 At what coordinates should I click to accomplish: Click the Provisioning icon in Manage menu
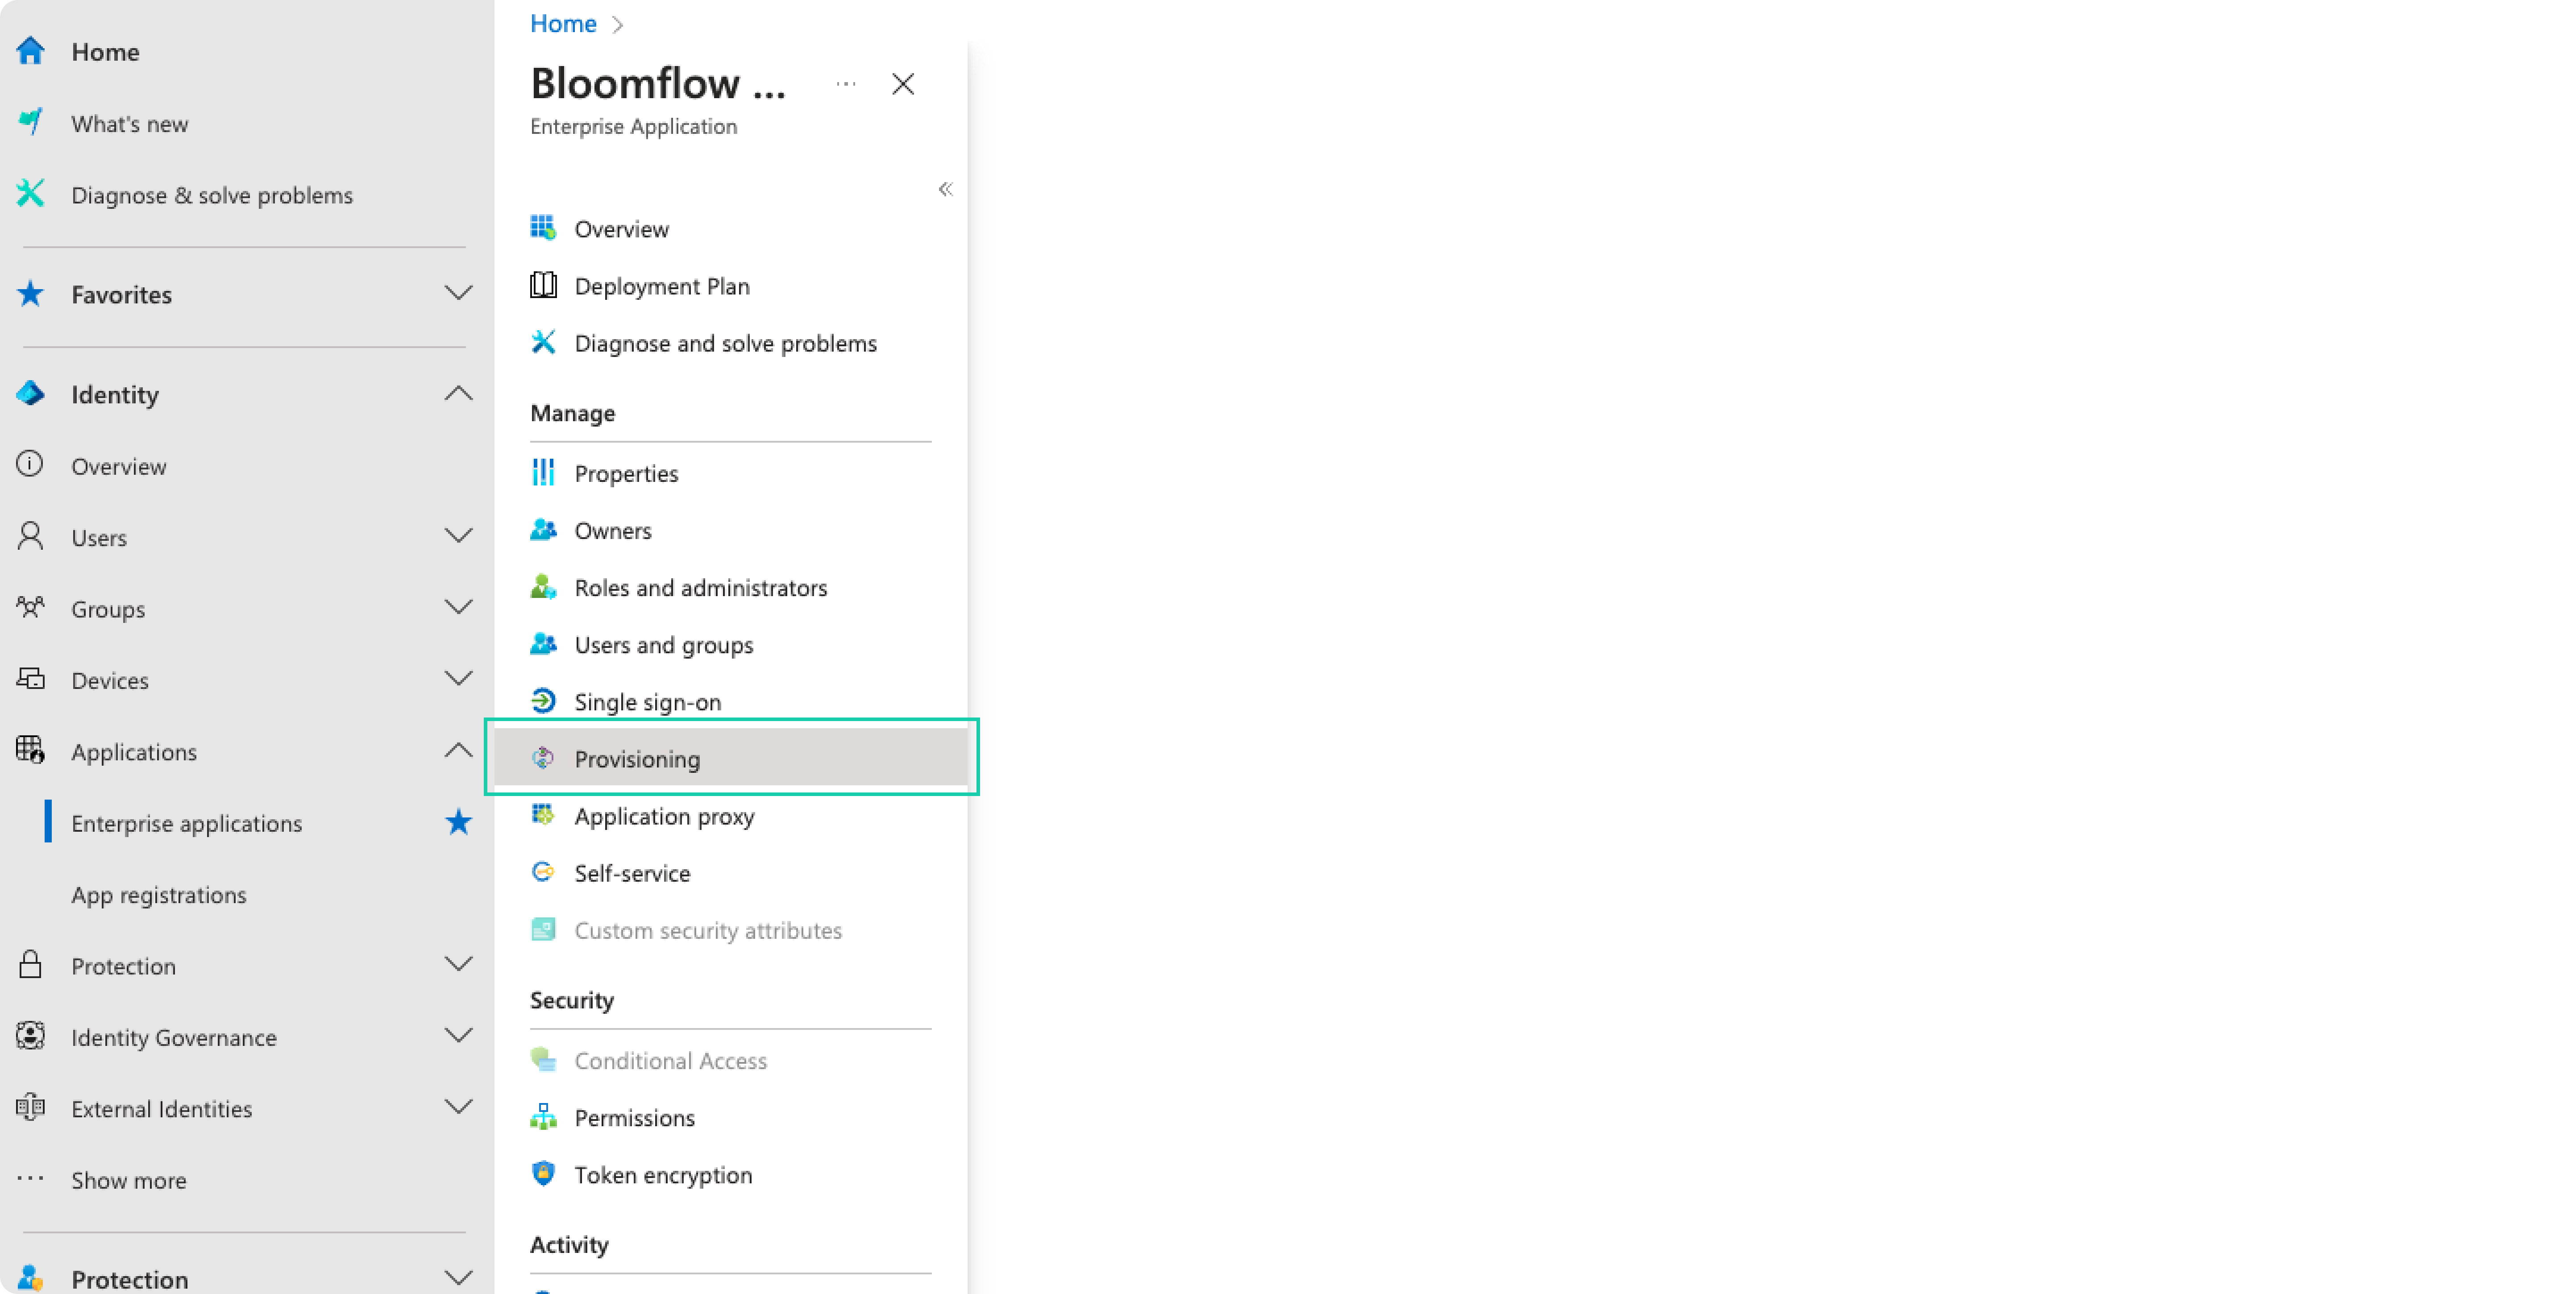coord(543,759)
